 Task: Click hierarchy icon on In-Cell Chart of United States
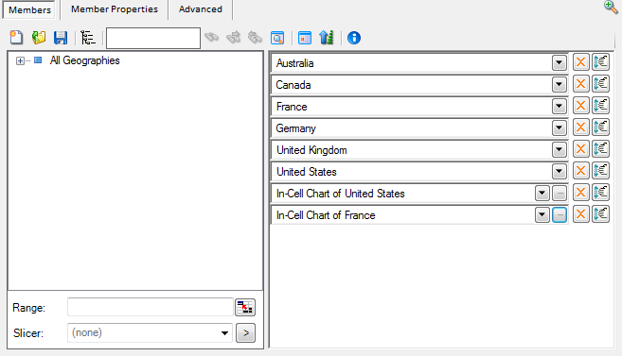coord(600,193)
